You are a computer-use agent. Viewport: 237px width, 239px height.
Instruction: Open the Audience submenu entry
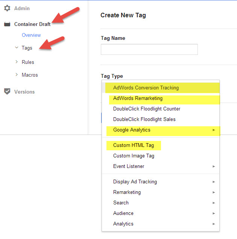coord(123,213)
